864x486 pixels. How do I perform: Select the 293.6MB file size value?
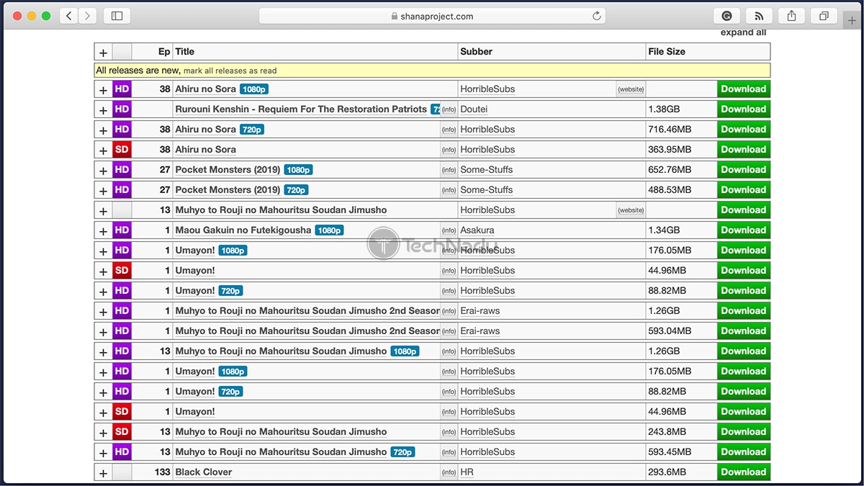pos(667,472)
